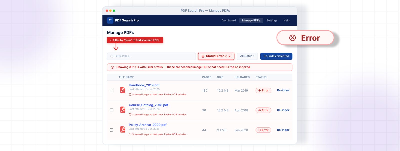
Task: Open the Policy_Archive_2020.pdf file link
Action: pos(148,125)
